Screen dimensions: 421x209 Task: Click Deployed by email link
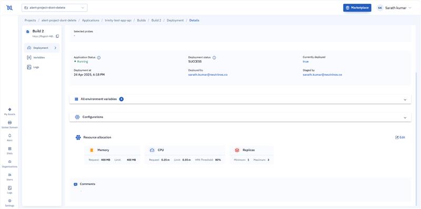[208, 75]
